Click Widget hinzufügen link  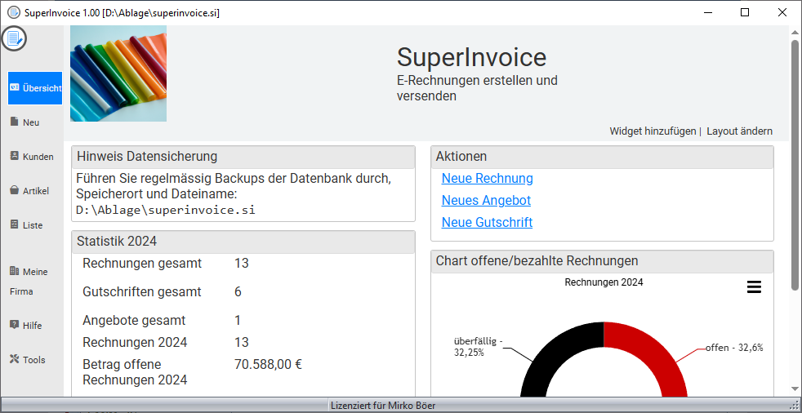click(x=653, y=131)
